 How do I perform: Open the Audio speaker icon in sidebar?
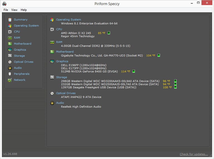[10, 68]
